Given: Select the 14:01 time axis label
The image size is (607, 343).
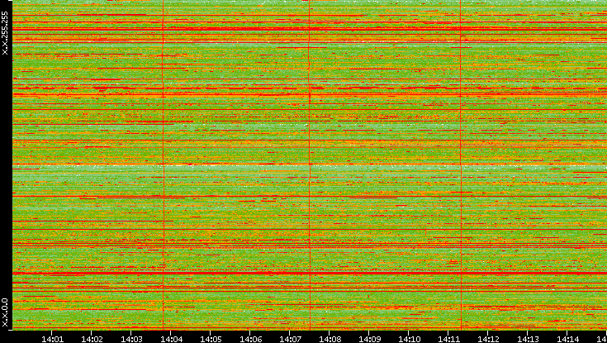Looking at the screenshot, I should (x=52, y=339).
